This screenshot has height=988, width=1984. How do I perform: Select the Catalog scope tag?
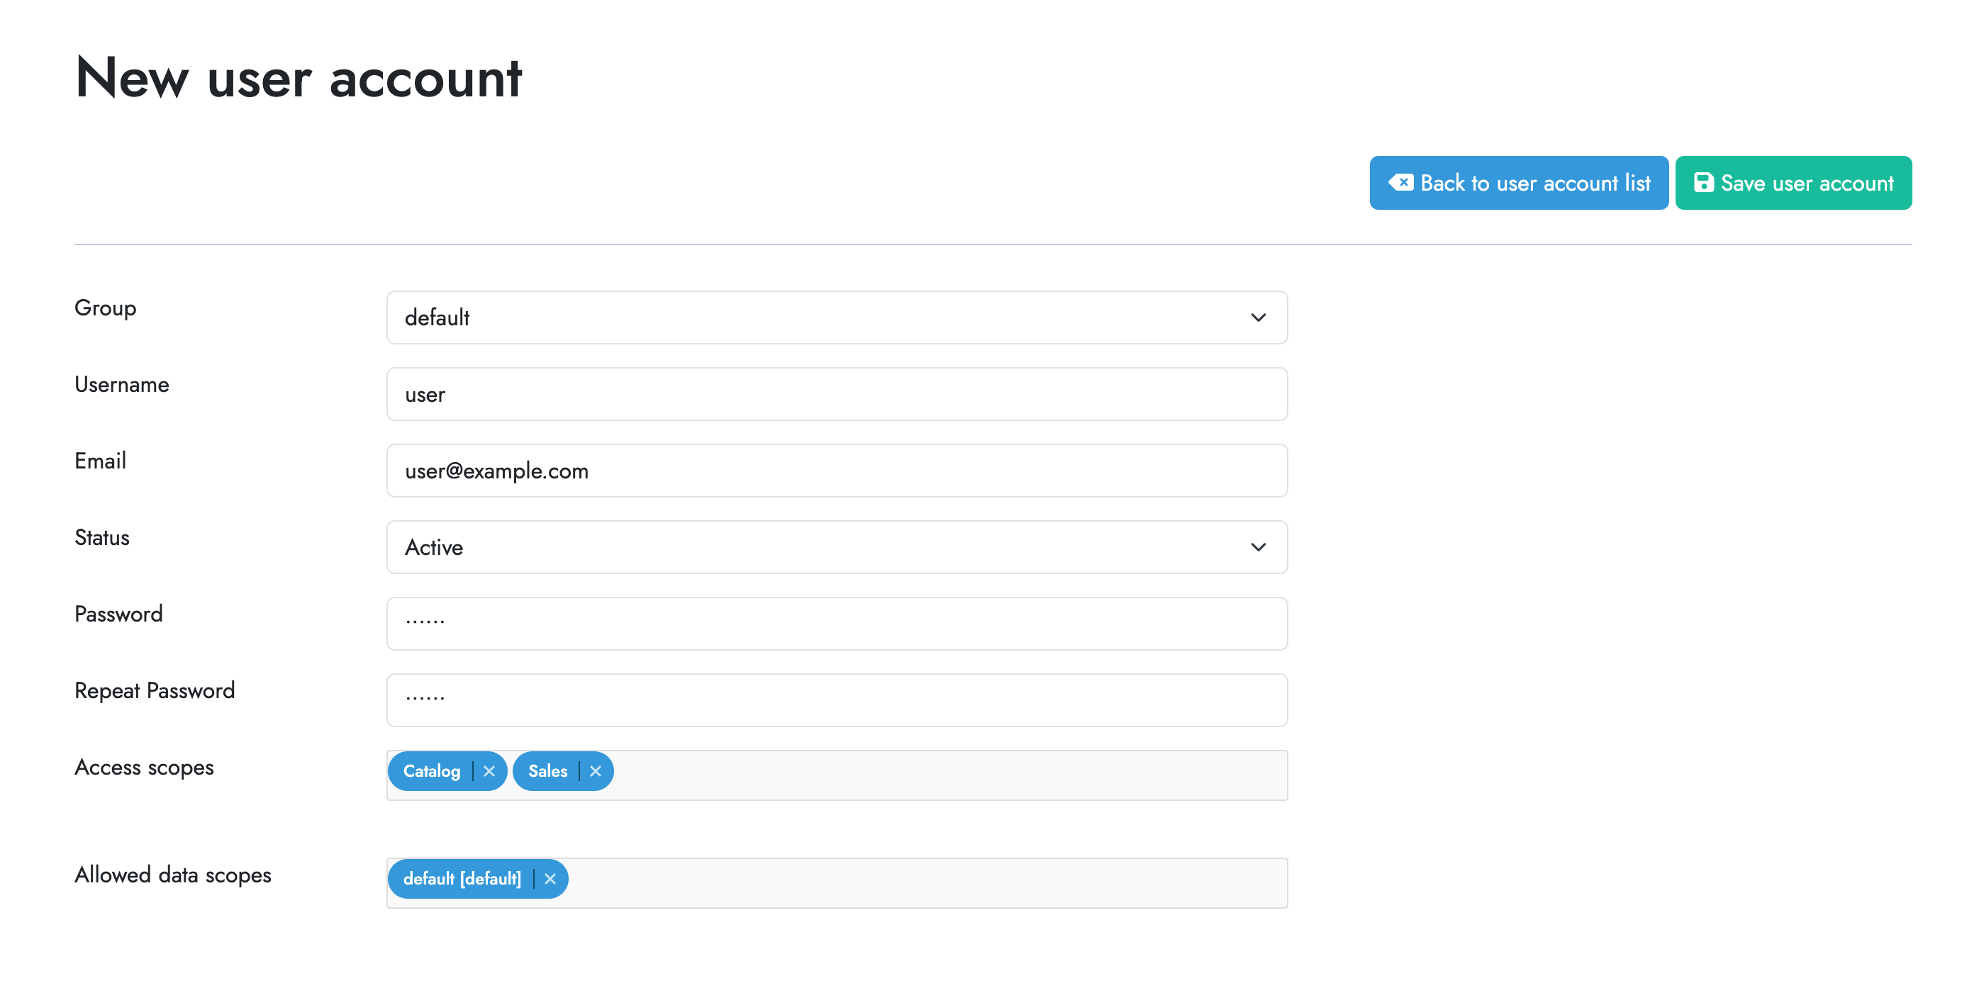[x=432, y=771]
